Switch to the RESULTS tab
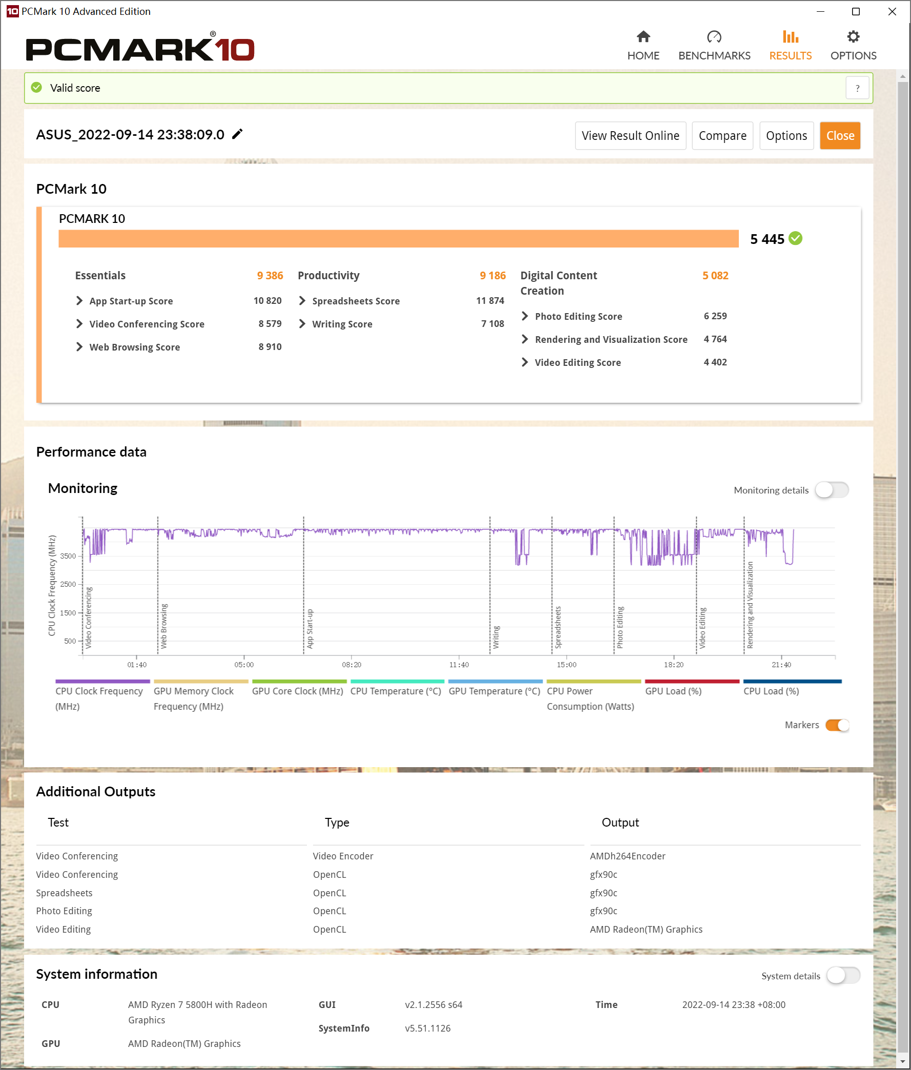Image resolution: width=911 pixels, height=1070 pixels. tap(790, 46)
